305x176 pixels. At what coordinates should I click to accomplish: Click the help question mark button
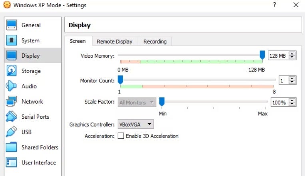[274, 5]
